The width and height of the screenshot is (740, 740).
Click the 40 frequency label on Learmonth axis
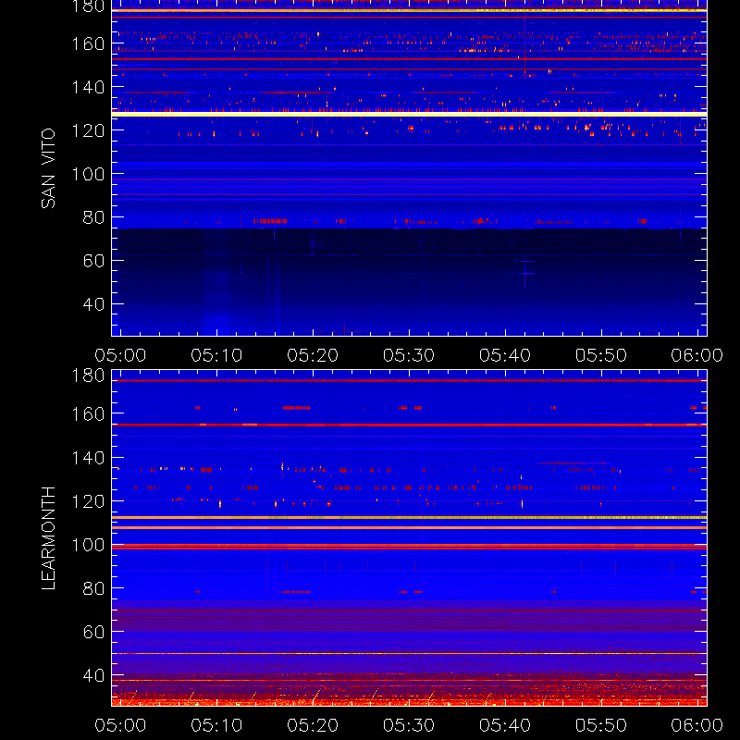pyautogui.click(x=93, y=675)
